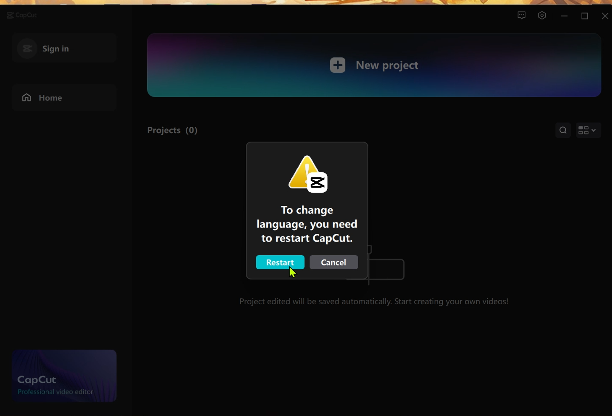This screenshot has height=416, width=612.
Task: Click the CapCut Professional video editor banner
Action: [x=64, y=376]
